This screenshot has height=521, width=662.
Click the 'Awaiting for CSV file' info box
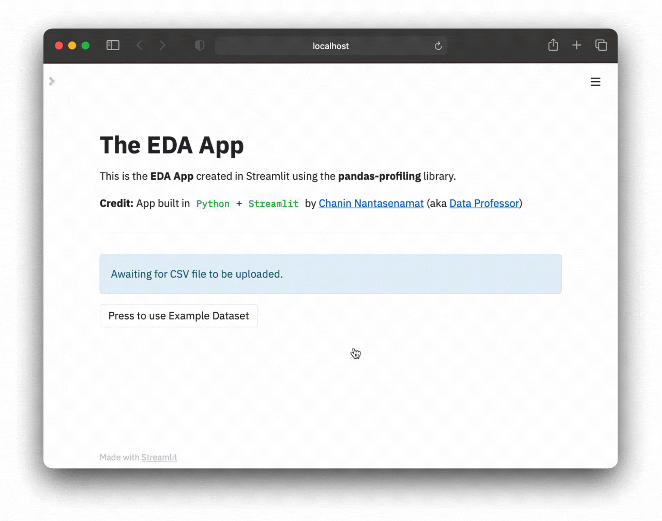330,274
